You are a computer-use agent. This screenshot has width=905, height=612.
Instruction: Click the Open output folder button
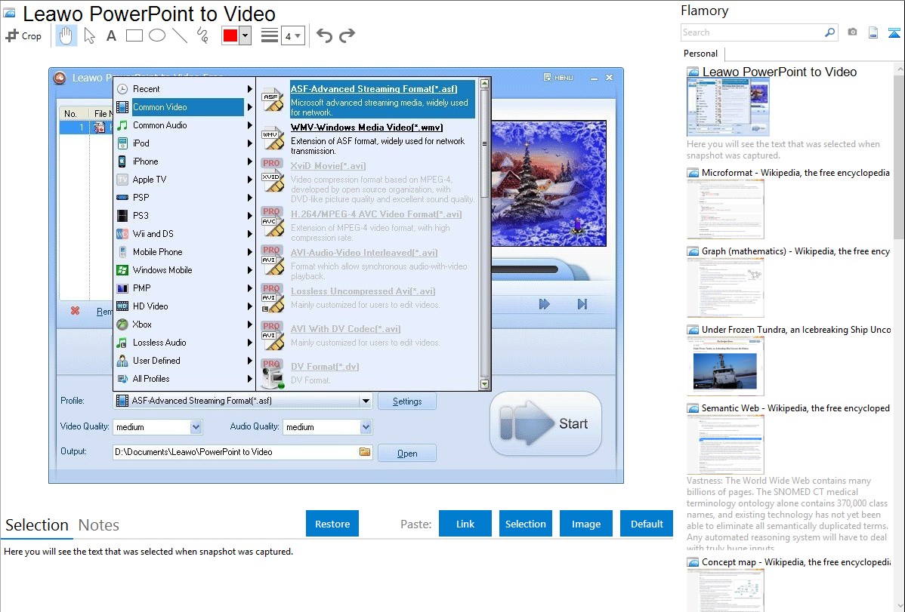click(407, 454)
